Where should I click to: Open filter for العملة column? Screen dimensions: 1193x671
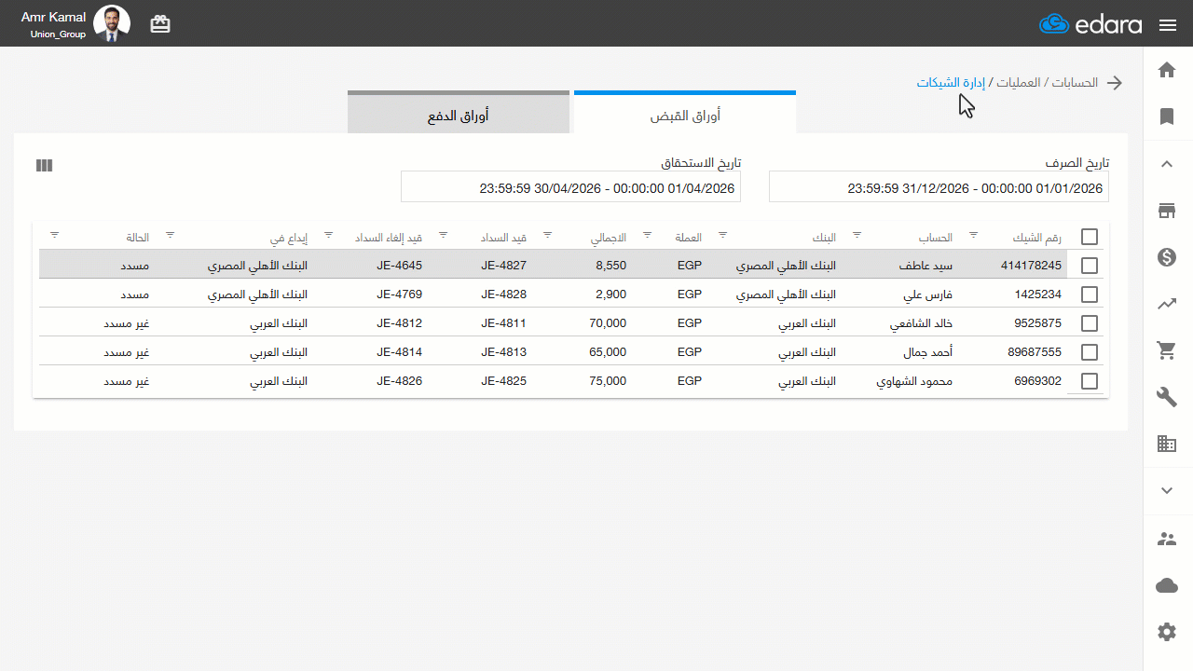click(648, 235)
